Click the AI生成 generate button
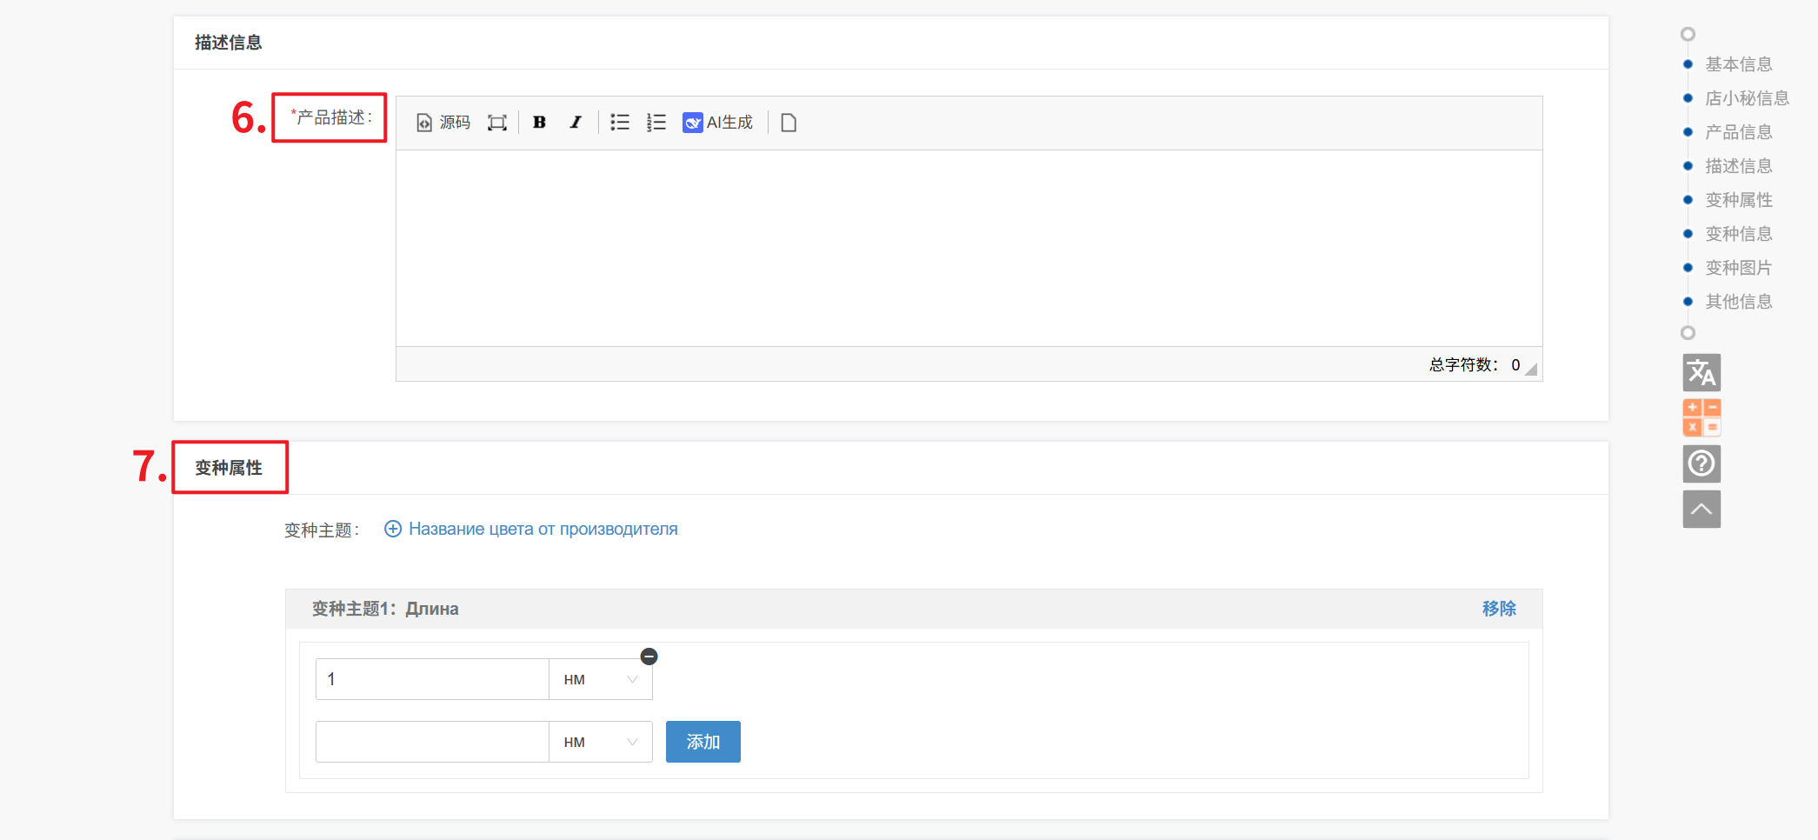This screenshot has width=1818, height=840. tap(718, 123)
